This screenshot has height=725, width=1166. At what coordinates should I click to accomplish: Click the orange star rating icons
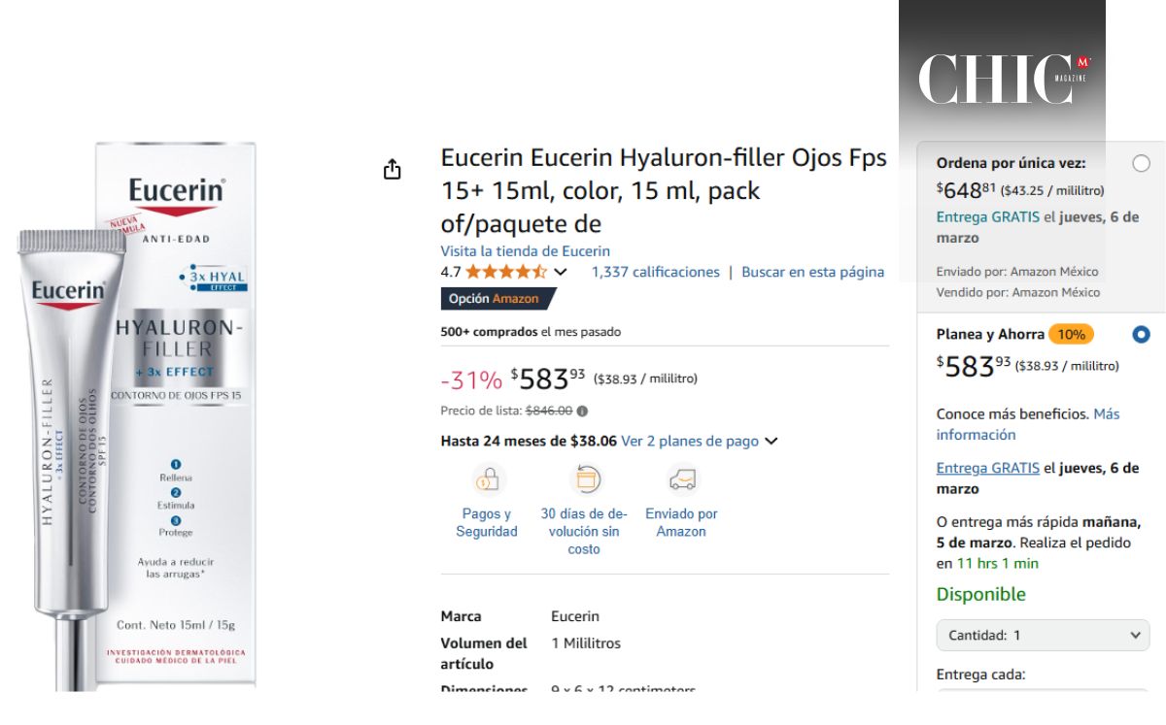point(505,272)
